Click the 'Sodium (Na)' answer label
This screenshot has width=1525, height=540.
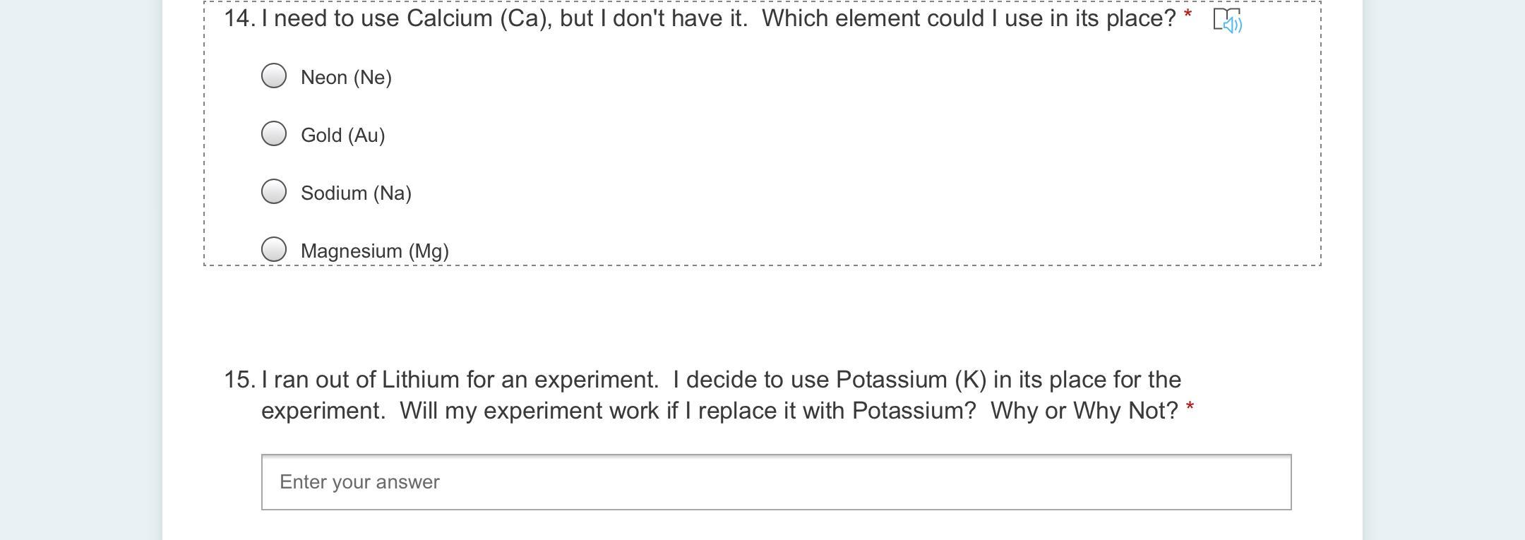(356, 193)
